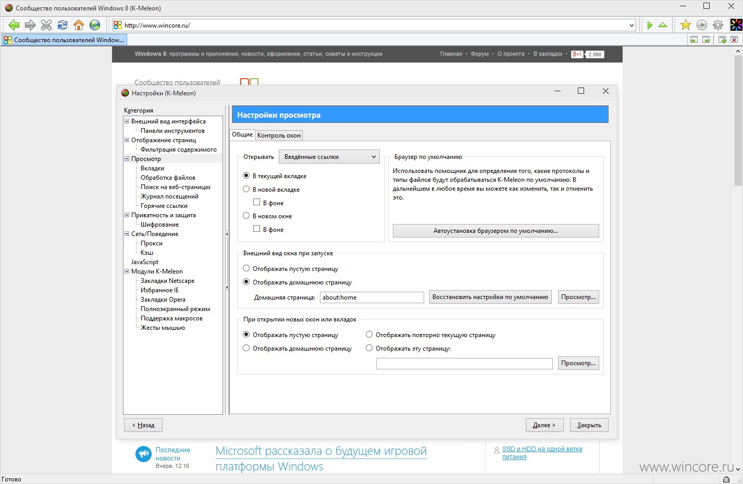Open 'О проекте' in the page top menu
The image size is (743, 484).
pos(511,54)
